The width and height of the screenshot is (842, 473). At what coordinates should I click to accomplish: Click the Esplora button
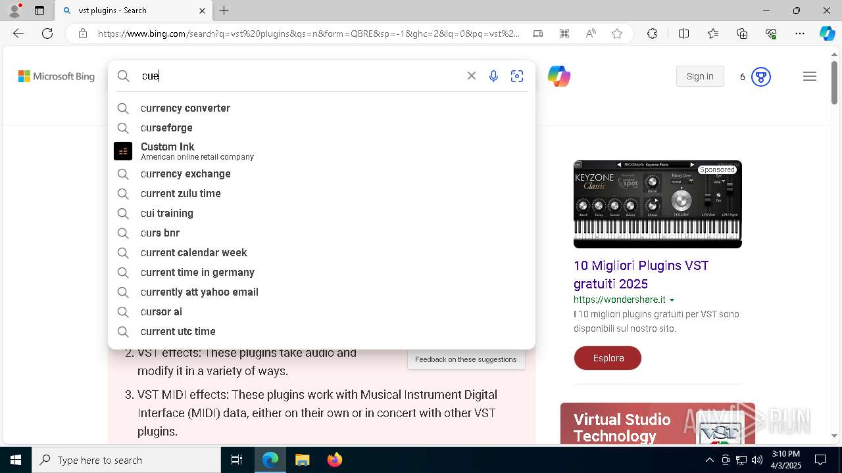[608, 358]
